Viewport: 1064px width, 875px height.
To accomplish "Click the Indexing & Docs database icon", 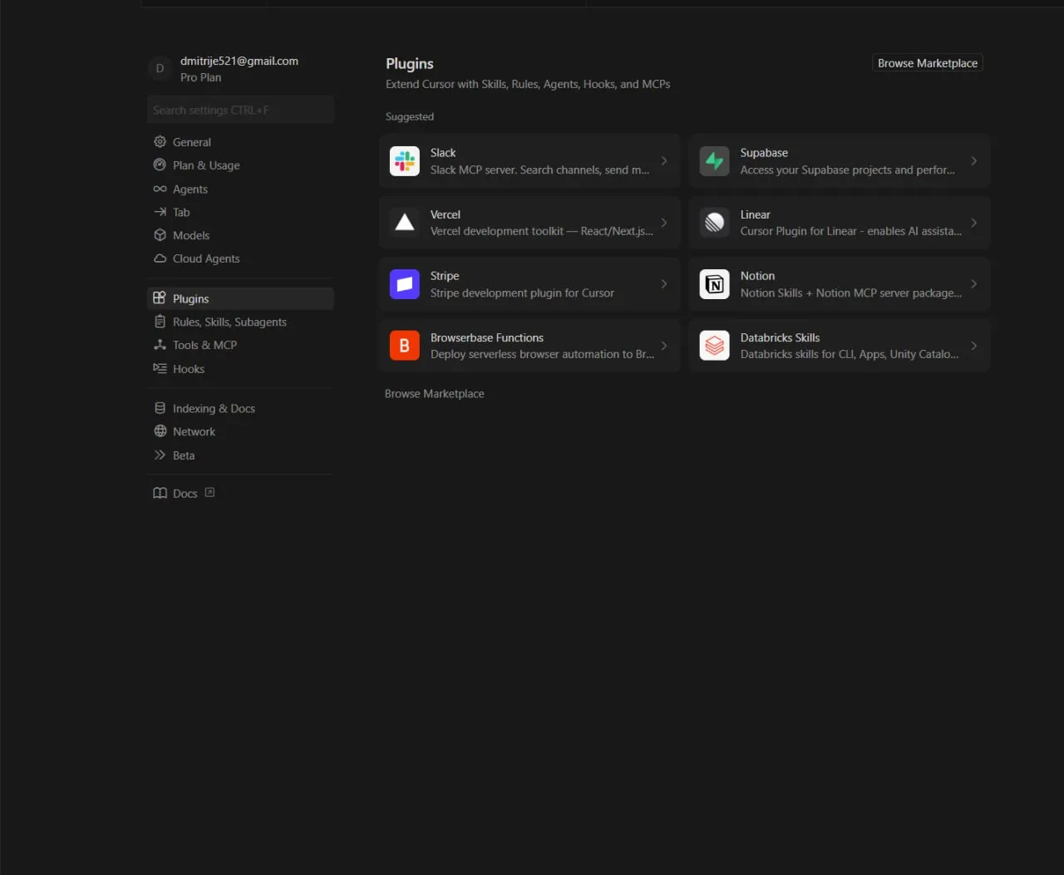I will (160, 408).
